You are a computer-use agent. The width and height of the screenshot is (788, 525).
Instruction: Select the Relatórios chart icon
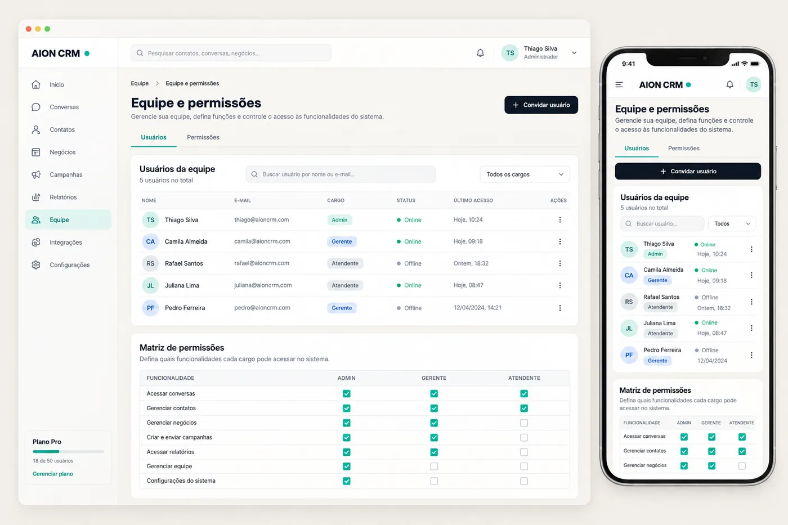click(36, 197)
